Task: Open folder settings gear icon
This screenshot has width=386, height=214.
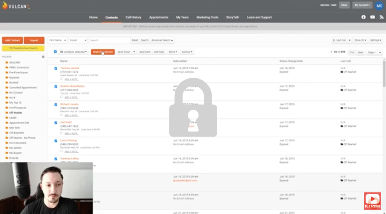Action: click(x=43, y=57)
